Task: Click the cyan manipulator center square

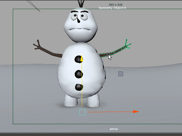Action: [82, 112]
